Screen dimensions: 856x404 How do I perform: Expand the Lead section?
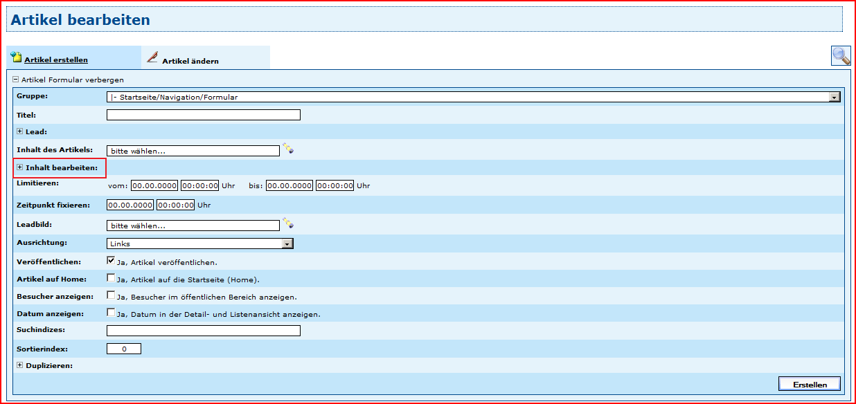20,131
